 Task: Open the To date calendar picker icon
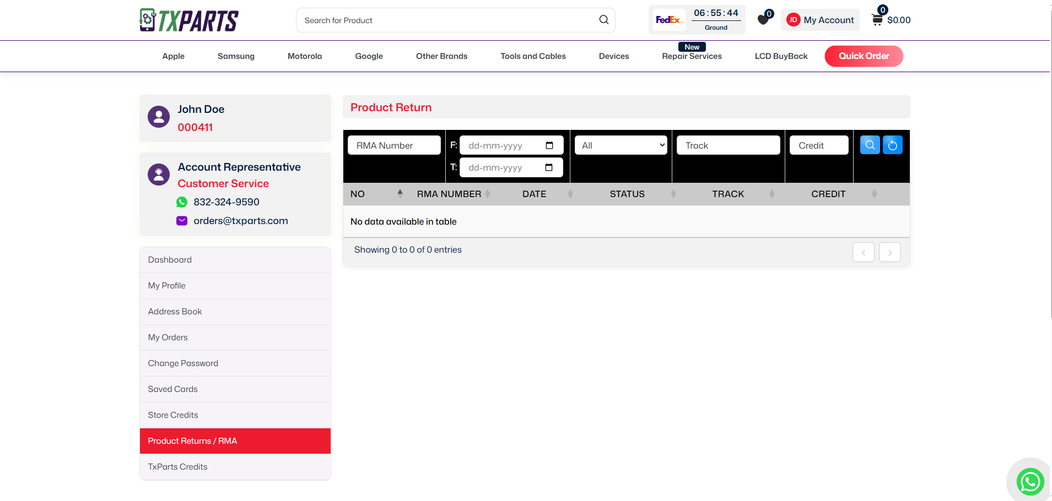(x=549, y=167)
